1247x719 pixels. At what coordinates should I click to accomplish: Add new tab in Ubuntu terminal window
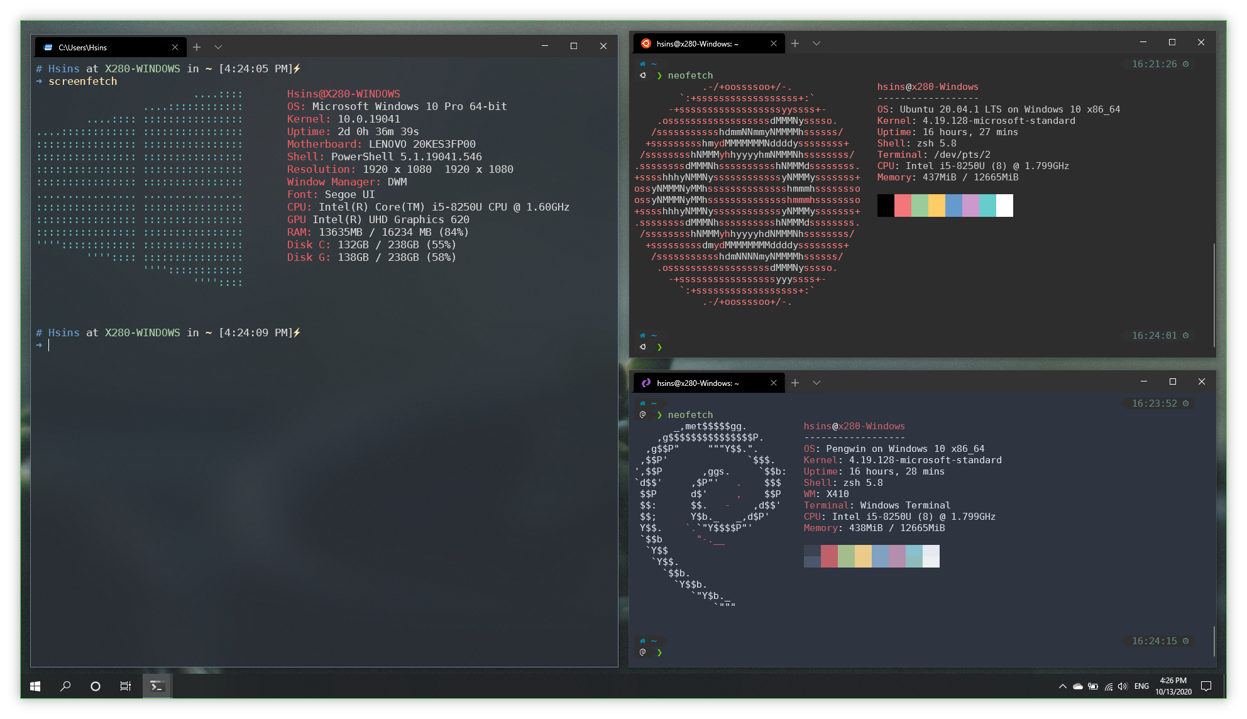click(x=795, y=43)
